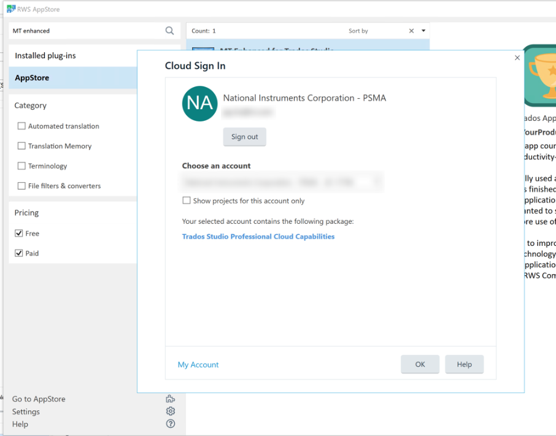Click the Count: 1 label
The width and height of the screenshot is (556, 436).
[x=204, y=31]
